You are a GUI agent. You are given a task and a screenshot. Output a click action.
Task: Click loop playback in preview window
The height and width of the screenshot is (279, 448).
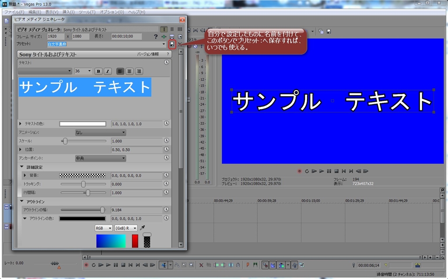click(x=307, y=171)
